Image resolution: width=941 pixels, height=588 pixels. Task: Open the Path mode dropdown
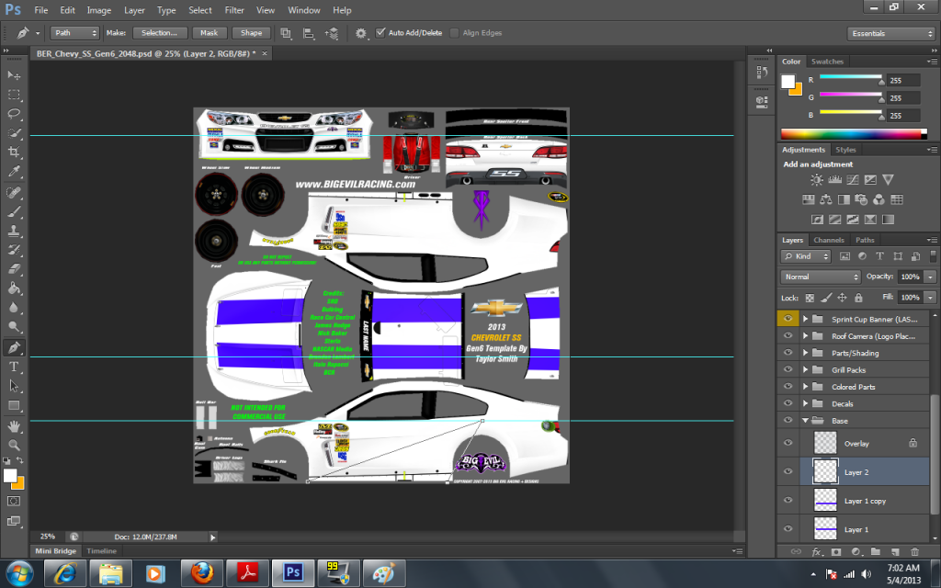click(x=74, y=33)
